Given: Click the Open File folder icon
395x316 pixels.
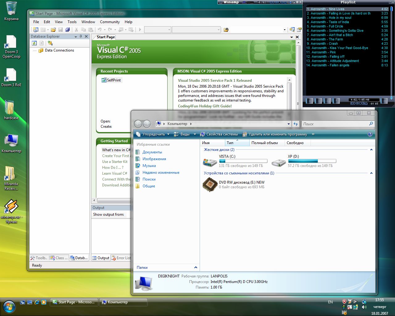Looking at the screenshot, I should tap(53, 30).
